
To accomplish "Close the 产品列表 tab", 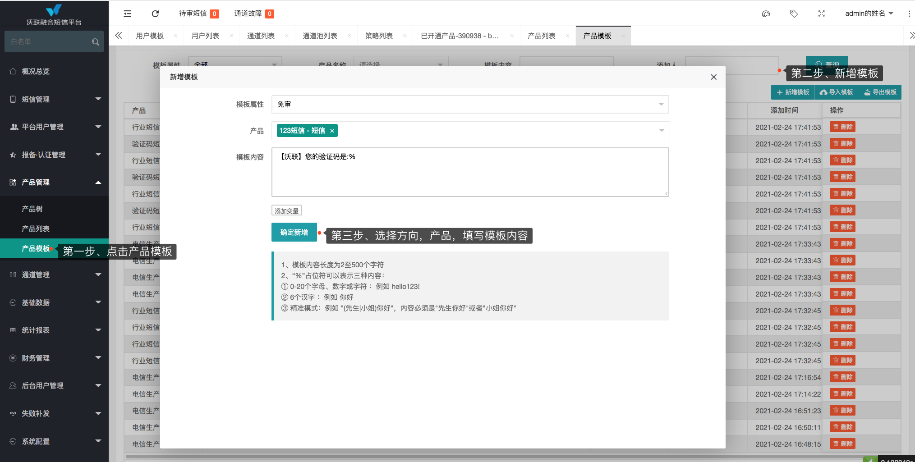I will click(x=567, y=36).
